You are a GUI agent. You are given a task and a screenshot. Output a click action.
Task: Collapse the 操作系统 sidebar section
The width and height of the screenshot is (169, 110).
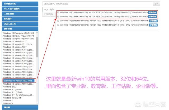[x=20, y=29]
